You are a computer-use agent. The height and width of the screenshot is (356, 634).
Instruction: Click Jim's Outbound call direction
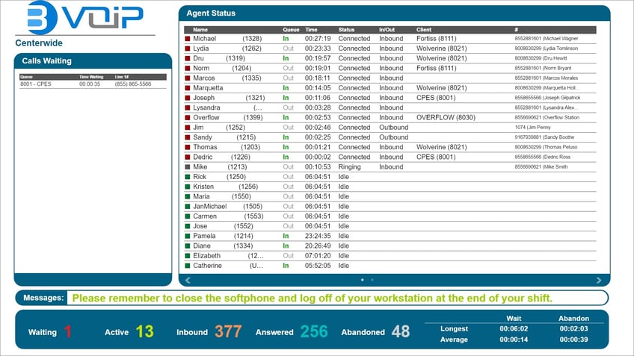(x=393, y=128)
